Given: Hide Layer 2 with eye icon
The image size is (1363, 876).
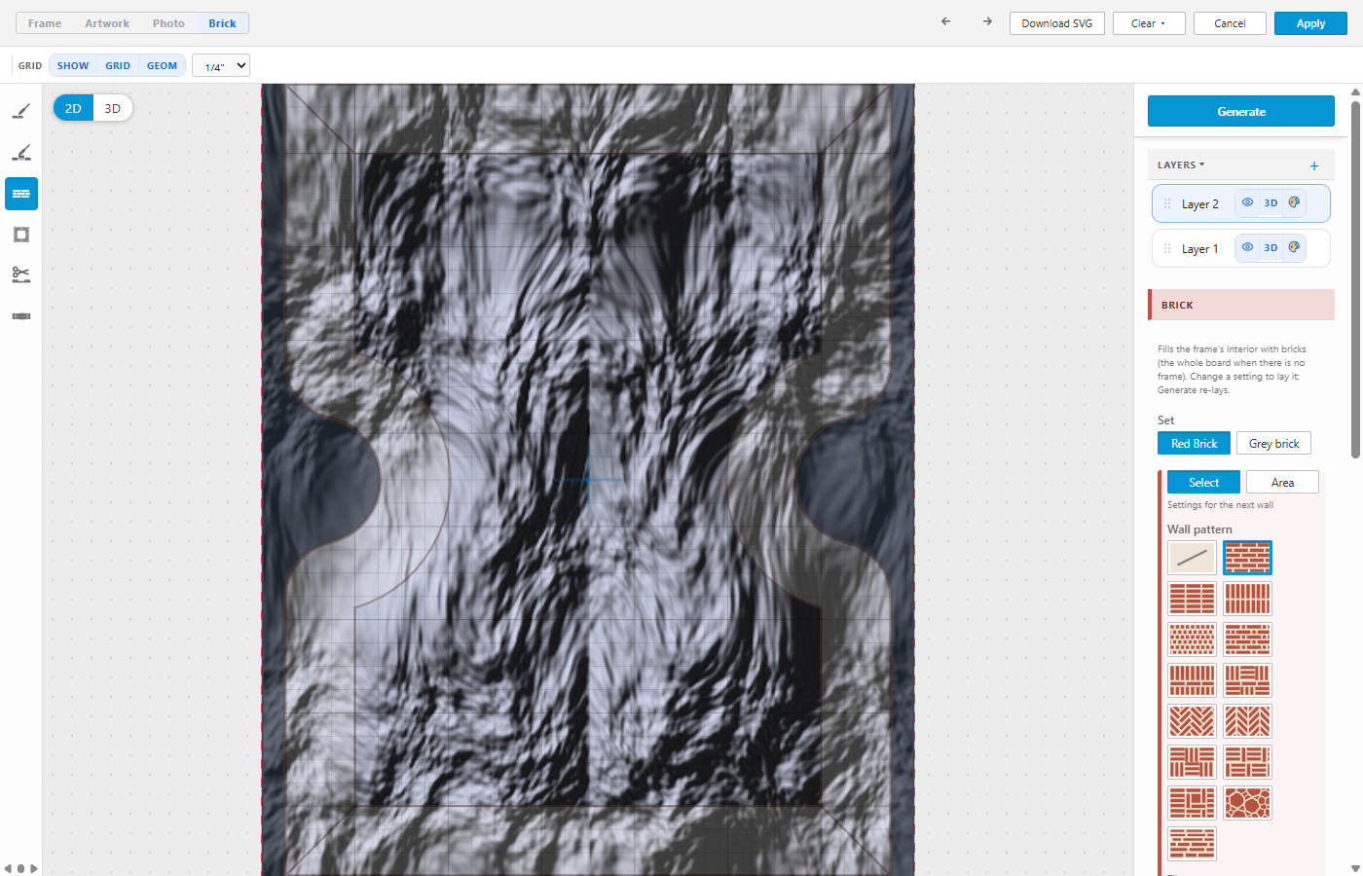Looking at the screenshot, I should click(x=1247, y=202).
